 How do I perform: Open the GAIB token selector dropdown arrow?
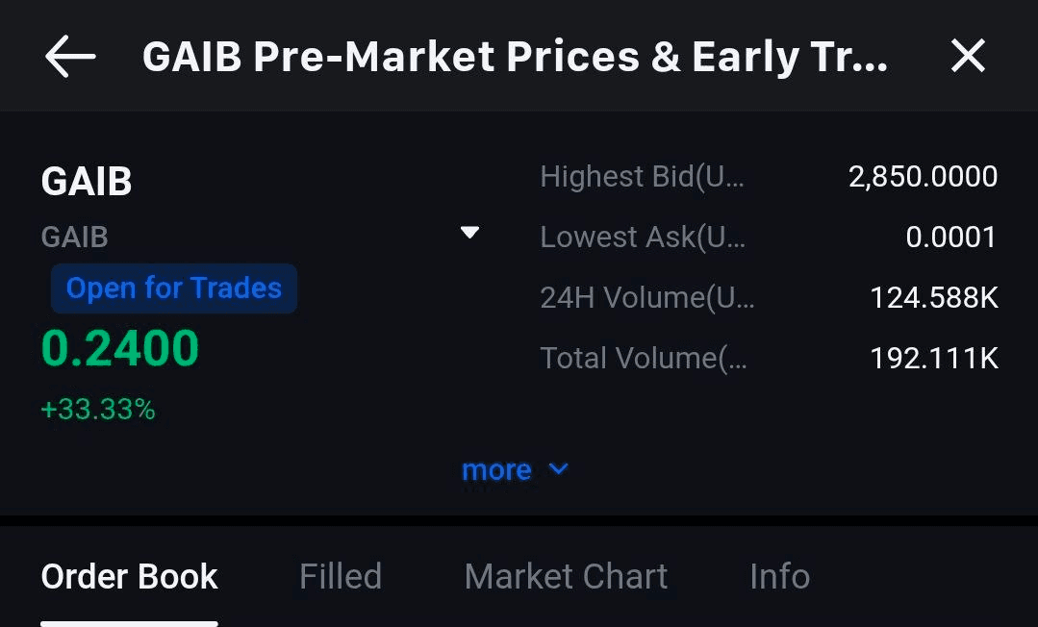click(x=469, y=233)
